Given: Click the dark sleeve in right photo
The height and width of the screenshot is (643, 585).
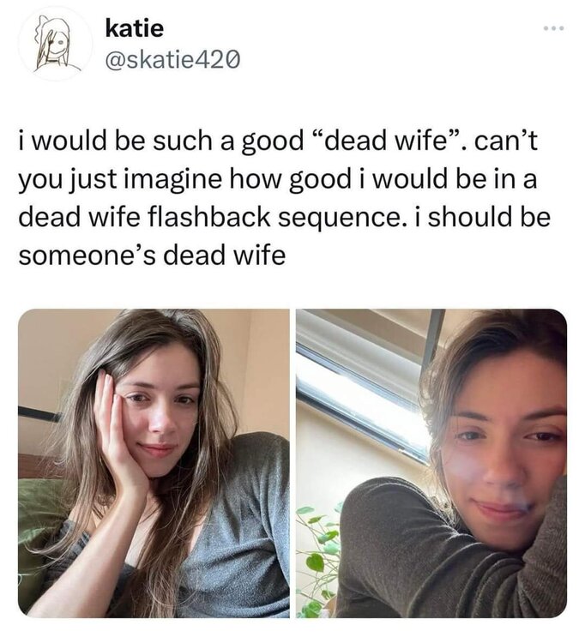Looking at the screenshot, I should pyautogui.click(x=403, y=549).
